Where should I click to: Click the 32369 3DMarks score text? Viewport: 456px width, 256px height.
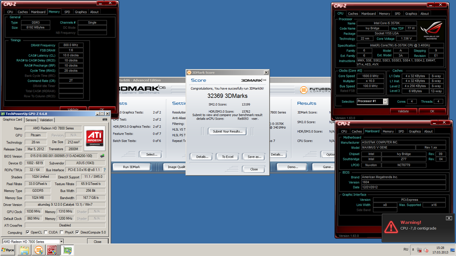click(228, 96)
